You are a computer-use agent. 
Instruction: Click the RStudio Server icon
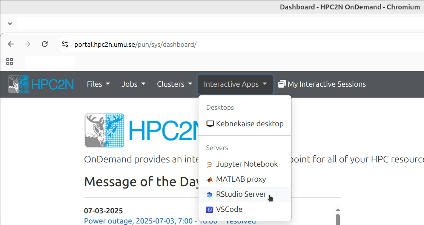pyautogui.click(x=209, y=194)
